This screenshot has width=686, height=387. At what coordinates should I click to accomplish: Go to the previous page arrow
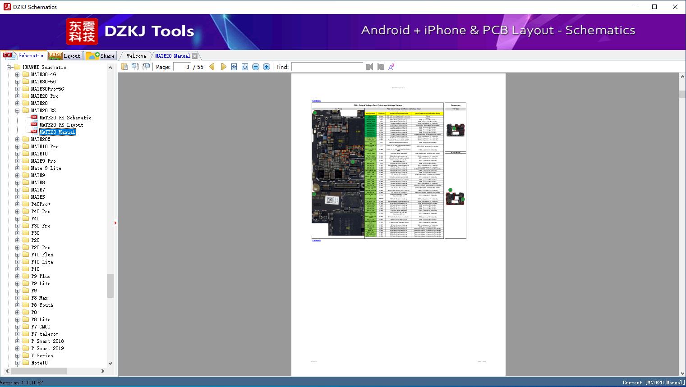tap(212, 67)
